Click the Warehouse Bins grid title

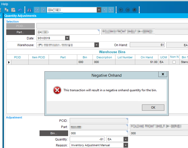[x=112, y=52]
